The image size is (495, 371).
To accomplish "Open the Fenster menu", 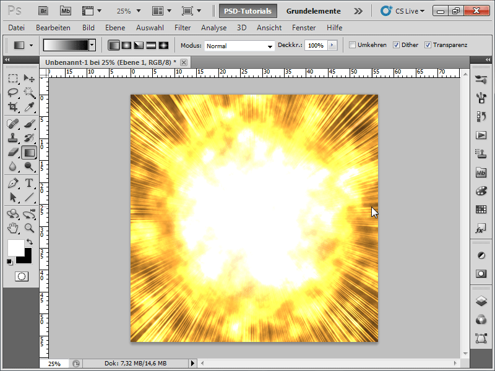I will click(304, 28).
